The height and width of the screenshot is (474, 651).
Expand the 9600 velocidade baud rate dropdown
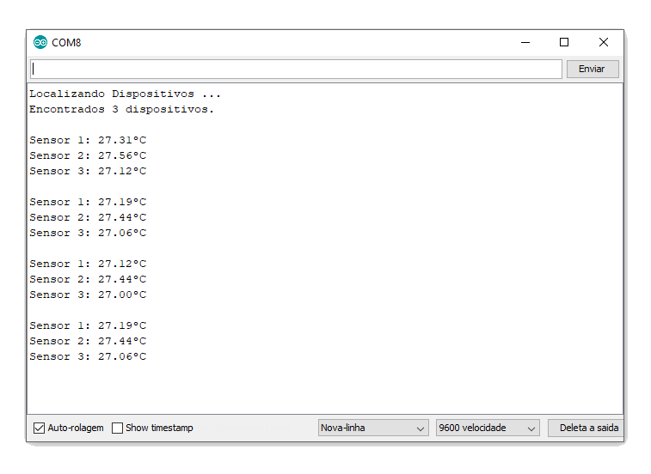coord(487,428)
